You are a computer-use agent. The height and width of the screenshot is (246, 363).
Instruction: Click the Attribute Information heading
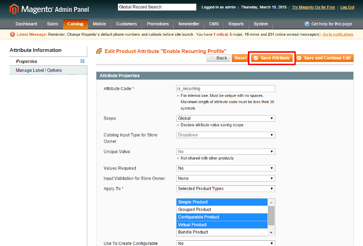pyautogui.click(x=36, y=50)
